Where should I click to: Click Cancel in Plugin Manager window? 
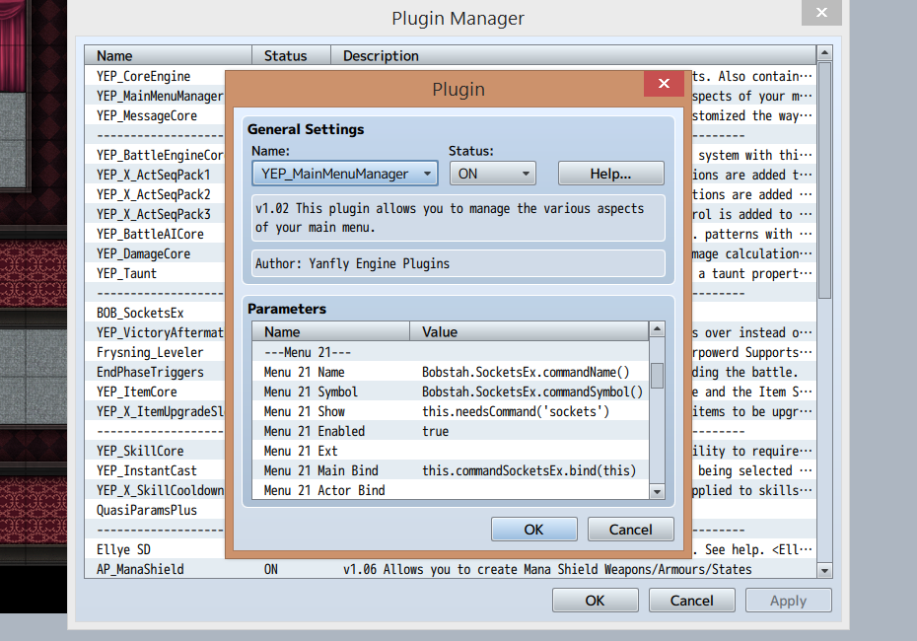(x=691, y=601)
